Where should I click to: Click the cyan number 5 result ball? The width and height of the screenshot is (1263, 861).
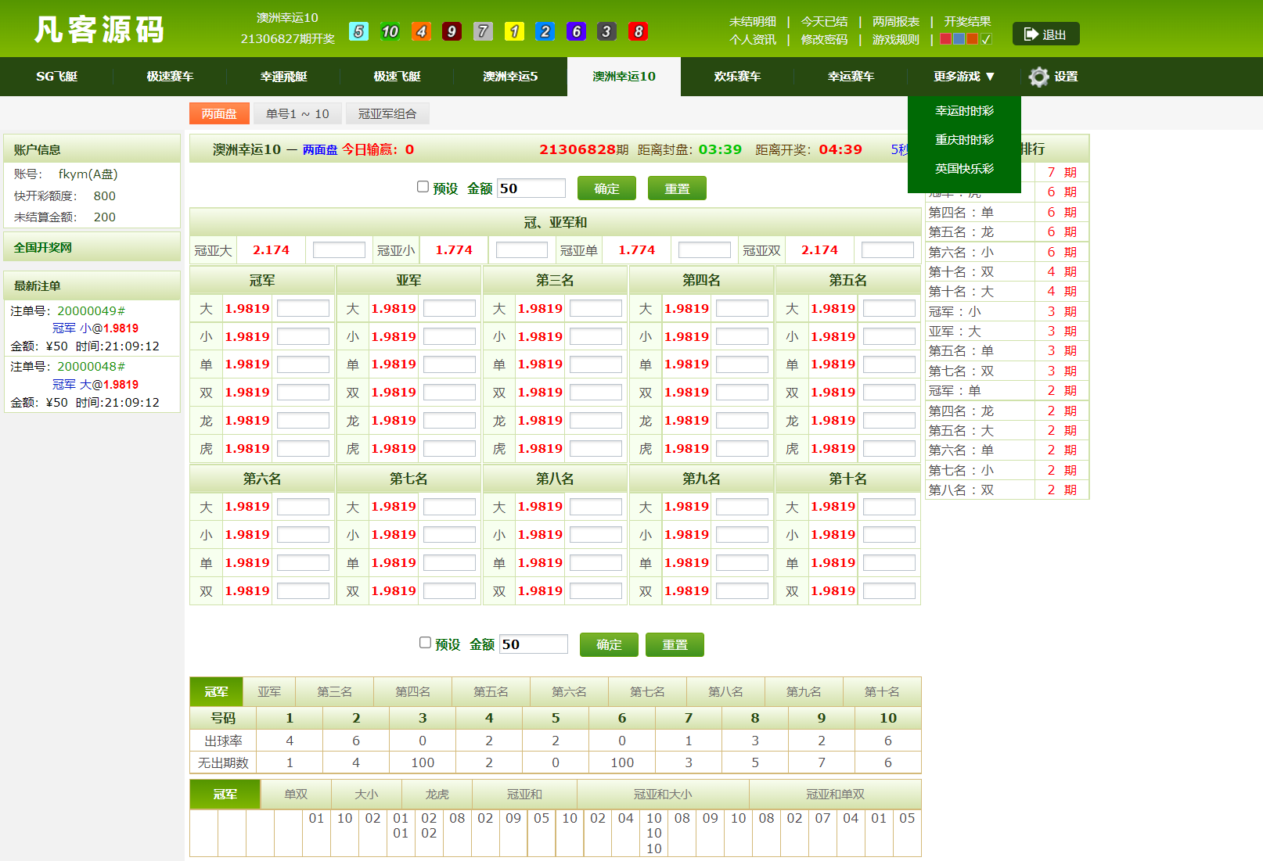[x=358, y=31]
